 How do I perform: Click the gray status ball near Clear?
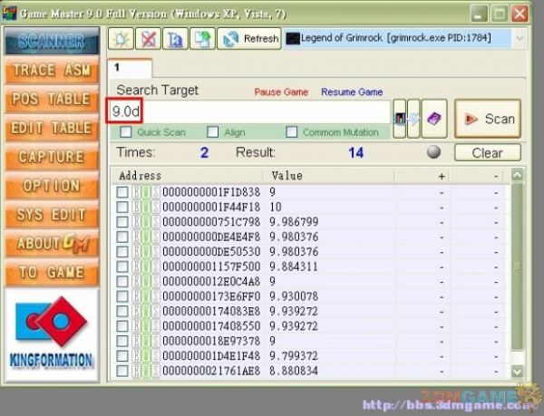(434, 152)
